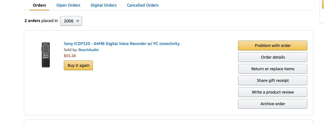Click the 'Sold by:' label text
The width and height of the screenshot is (324, 125).
pos(71,50)
